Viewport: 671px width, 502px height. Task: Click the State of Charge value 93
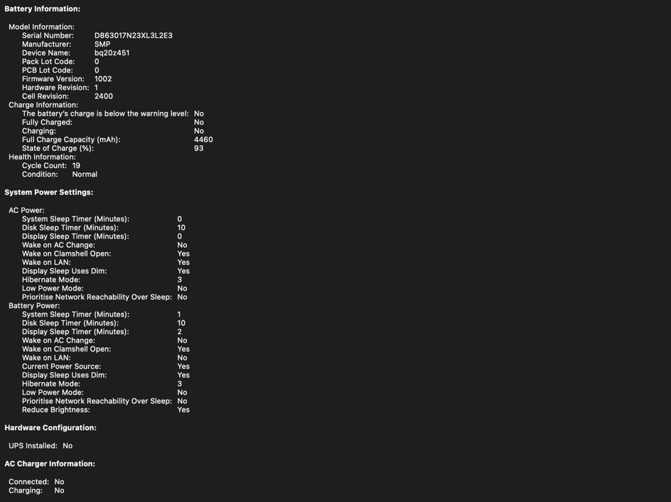coord(198,148)
